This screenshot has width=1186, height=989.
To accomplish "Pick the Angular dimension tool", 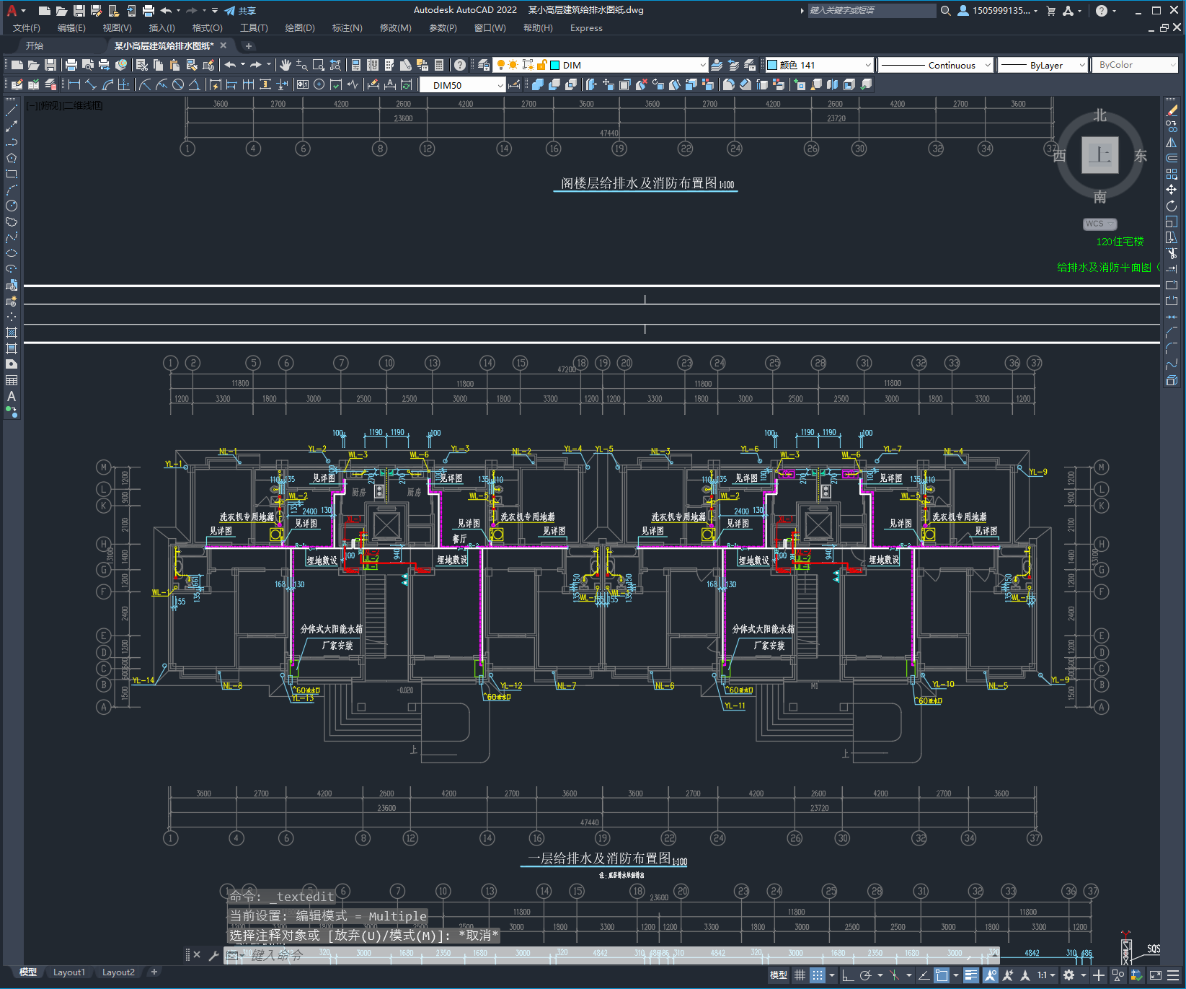I will point(194,85).
